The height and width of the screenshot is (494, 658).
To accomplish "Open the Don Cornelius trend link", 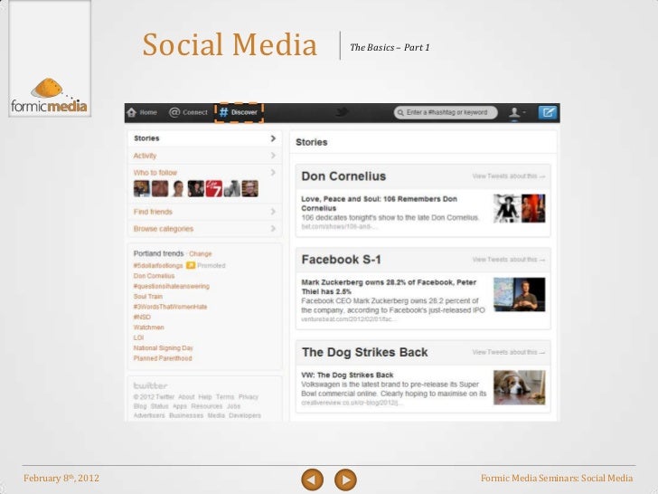I will 154,276.
